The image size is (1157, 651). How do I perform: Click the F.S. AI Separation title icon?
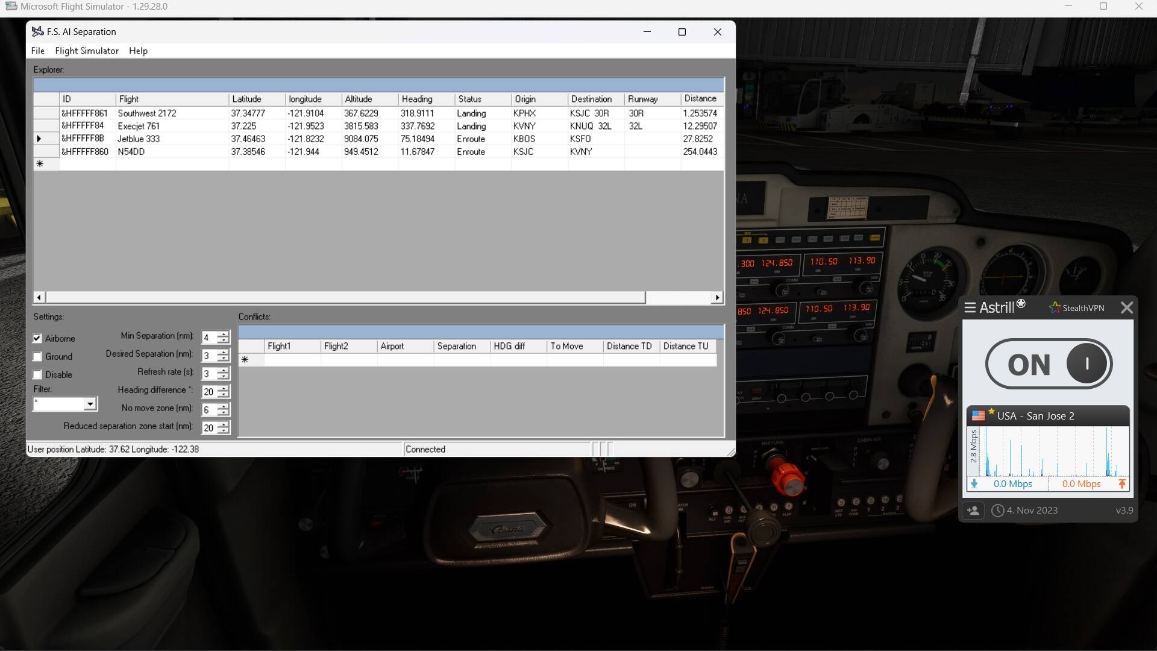click(x=37, y=32)
